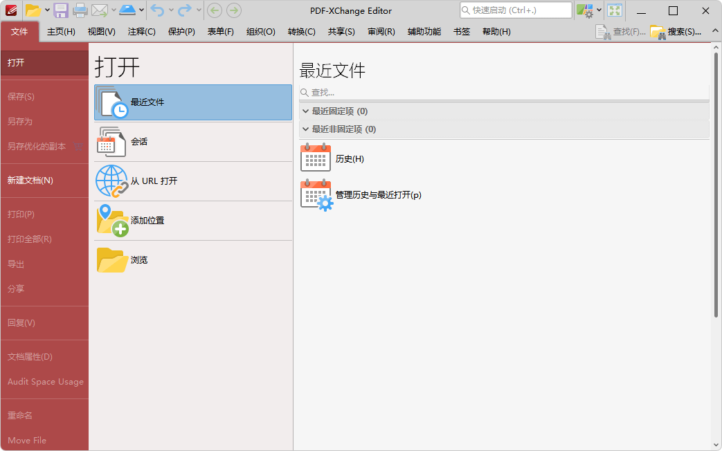Open the 帮助(H) tab
This screenshot has height=451, width=722.
click(x=496, y=32)
